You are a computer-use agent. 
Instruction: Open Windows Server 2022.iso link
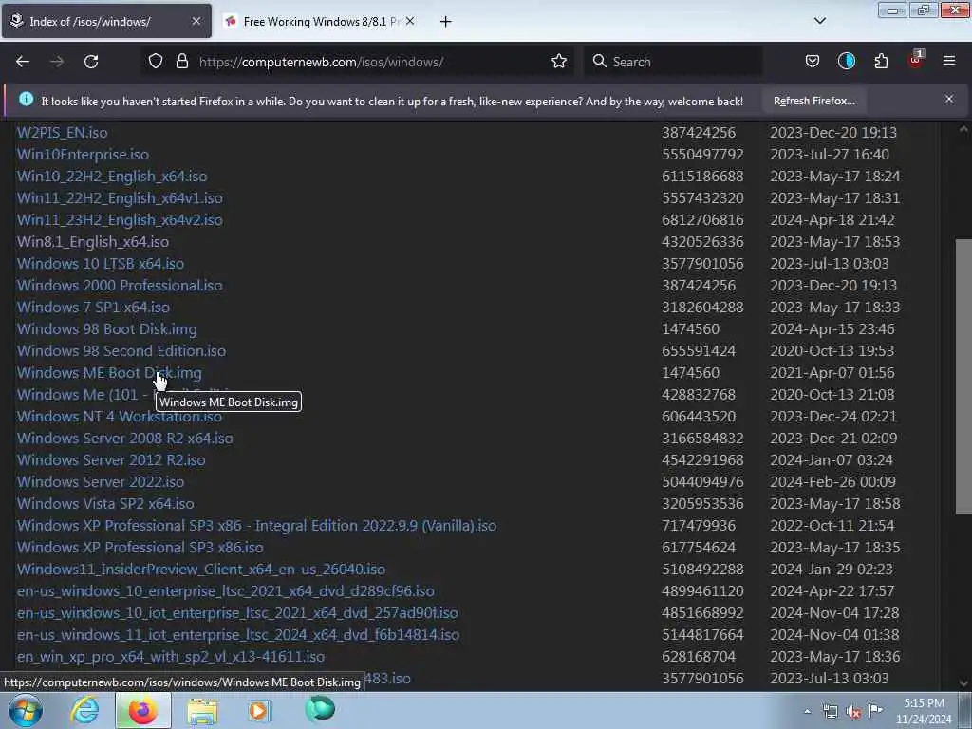[x=101, y=481]
